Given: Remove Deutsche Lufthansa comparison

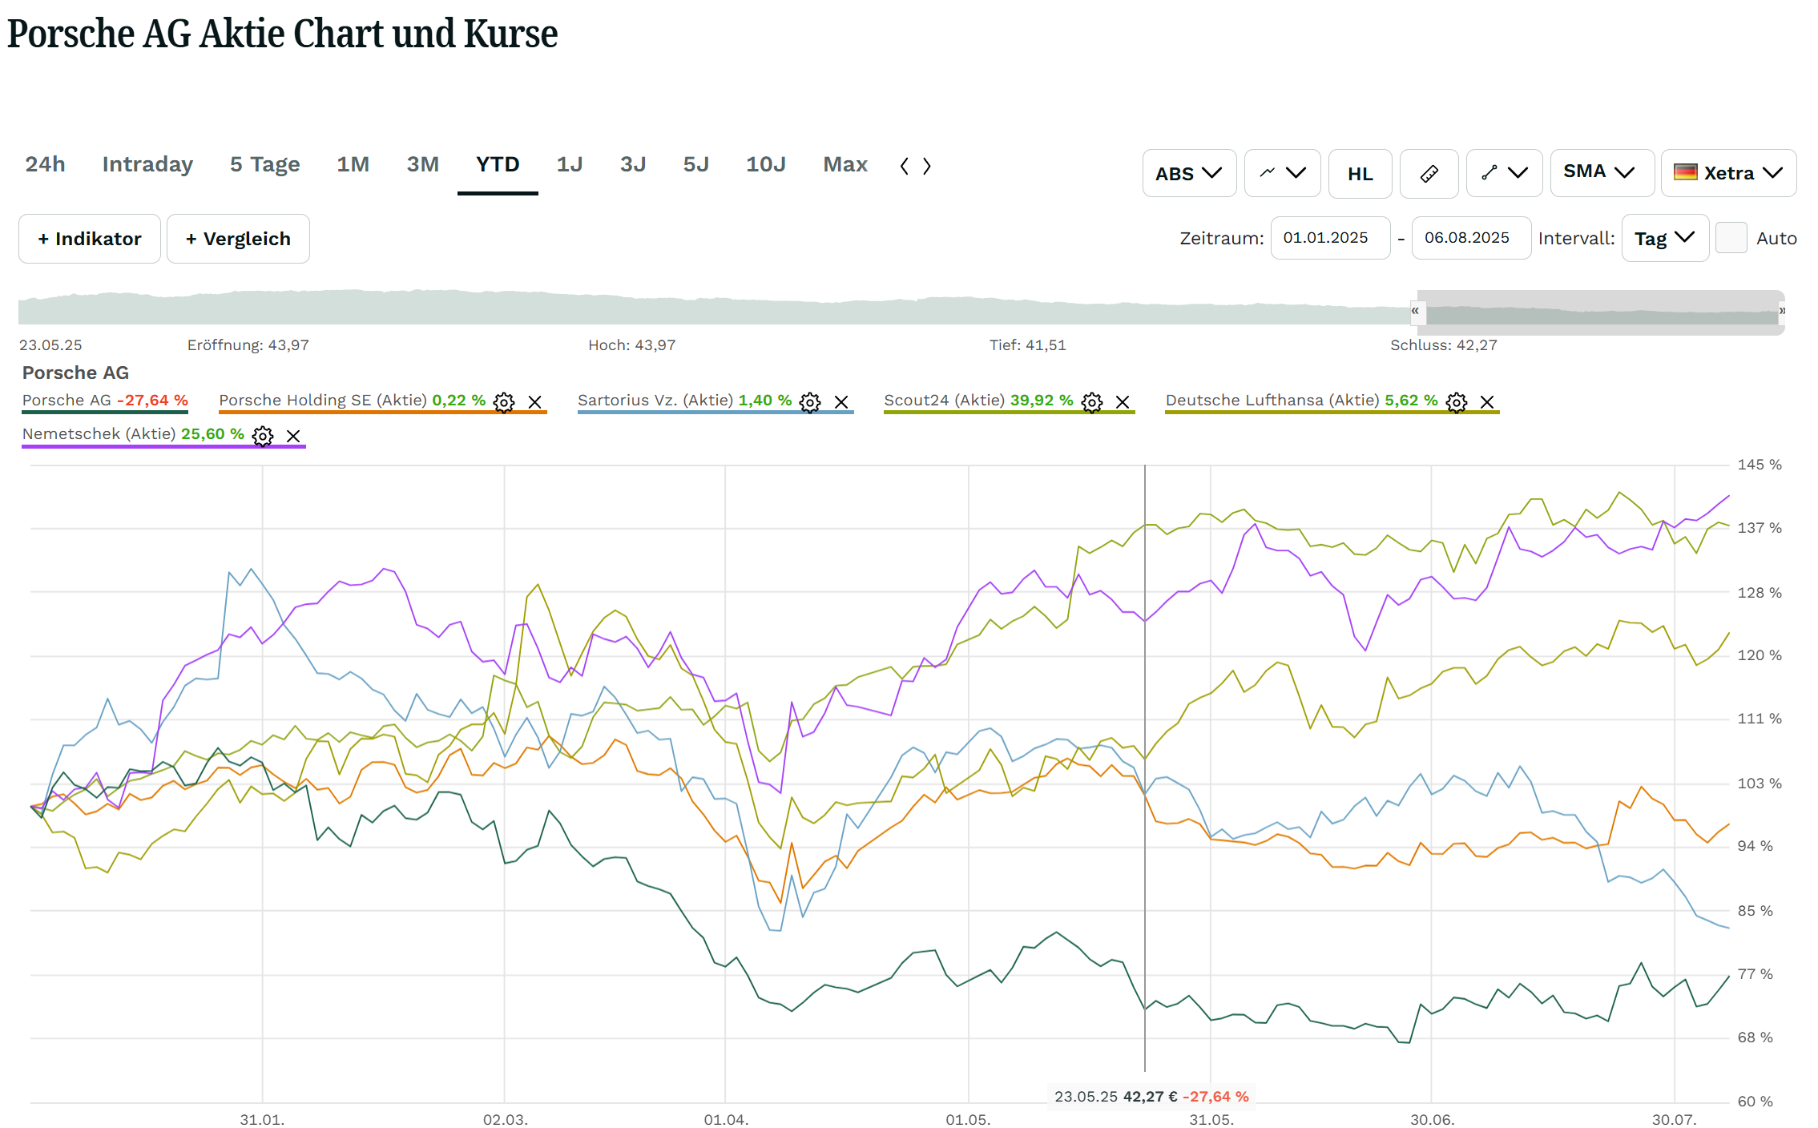Looking at the screenshot, I should click(x=1487, y=402).
